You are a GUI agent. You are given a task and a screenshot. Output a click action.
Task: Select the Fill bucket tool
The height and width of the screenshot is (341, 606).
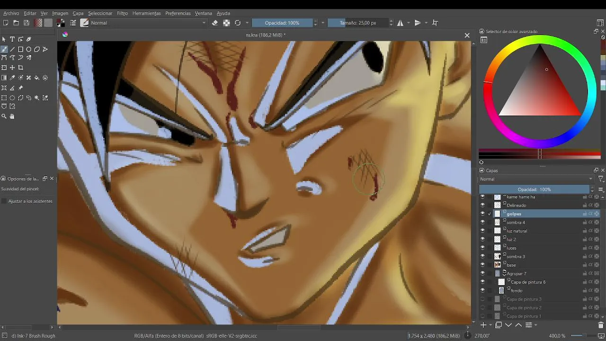click(37, 78)
